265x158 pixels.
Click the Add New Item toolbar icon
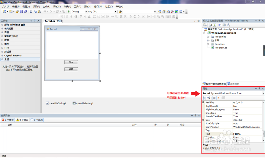11,11
